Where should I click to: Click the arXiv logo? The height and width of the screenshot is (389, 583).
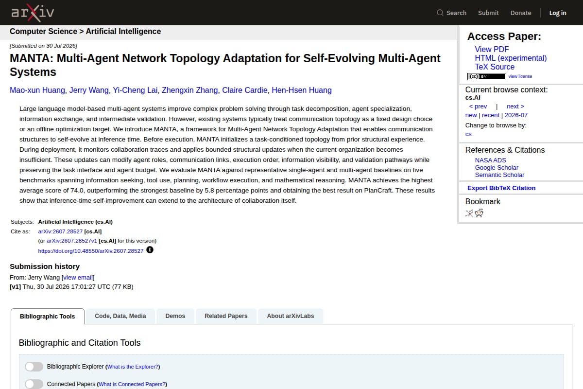coord(33,13)
